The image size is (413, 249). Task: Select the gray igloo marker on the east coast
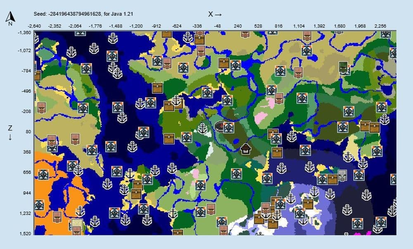(x=342, y=176)
